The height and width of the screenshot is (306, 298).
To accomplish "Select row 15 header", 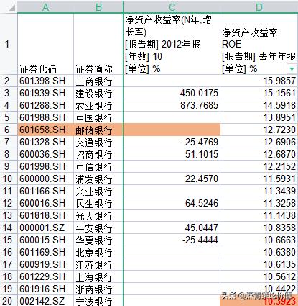I will pos(9,240).
